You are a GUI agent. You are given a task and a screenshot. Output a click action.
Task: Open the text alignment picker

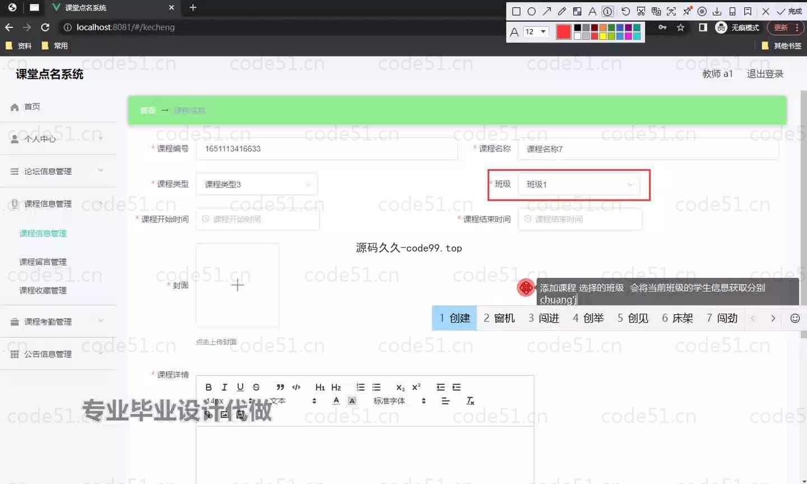tap(446, 401)
